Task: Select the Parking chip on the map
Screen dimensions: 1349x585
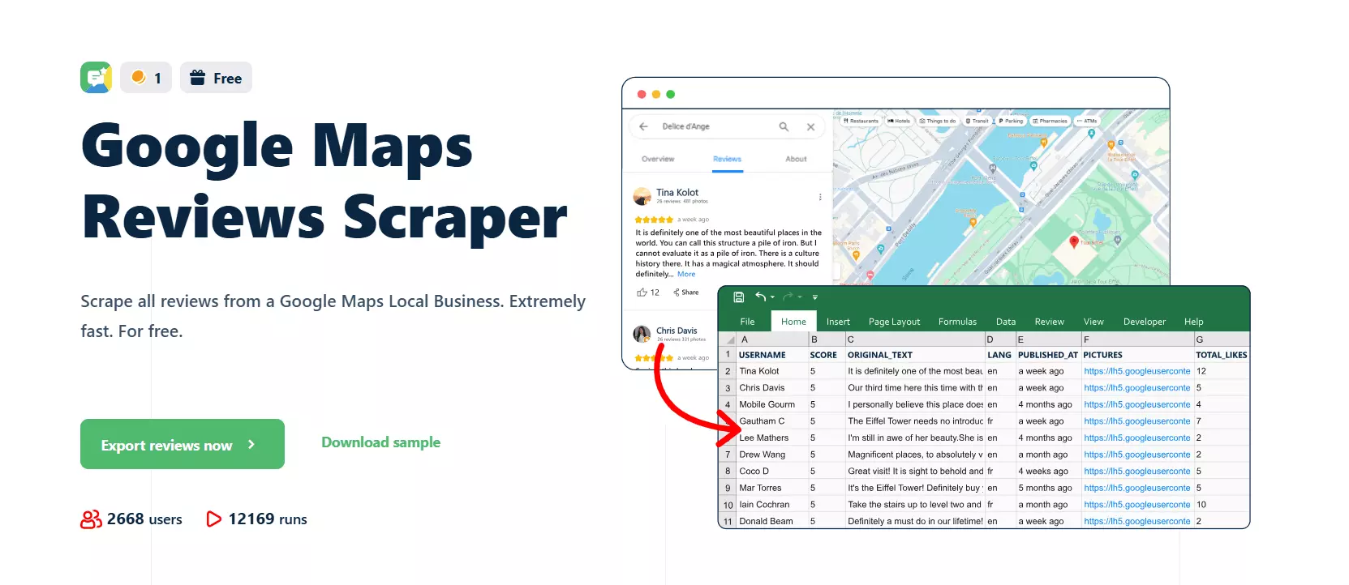Action: [1012, 121]
